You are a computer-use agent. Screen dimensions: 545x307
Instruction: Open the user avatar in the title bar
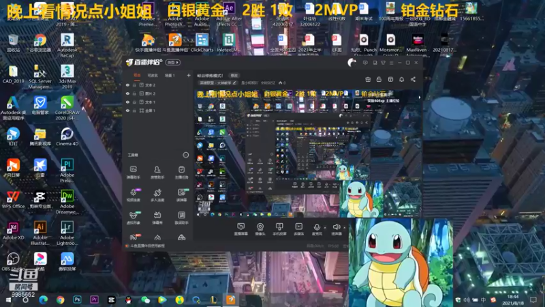coord(352,63)
